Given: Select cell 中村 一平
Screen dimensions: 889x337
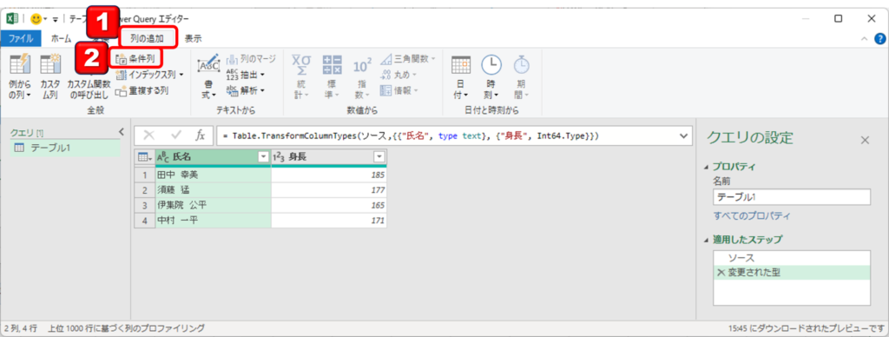Looking at the screenshot, I should 213,221.
